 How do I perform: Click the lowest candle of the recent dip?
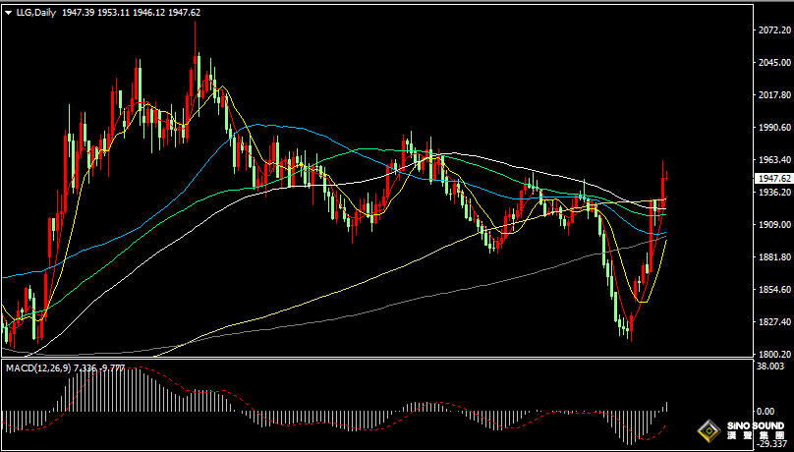(629, 334)
